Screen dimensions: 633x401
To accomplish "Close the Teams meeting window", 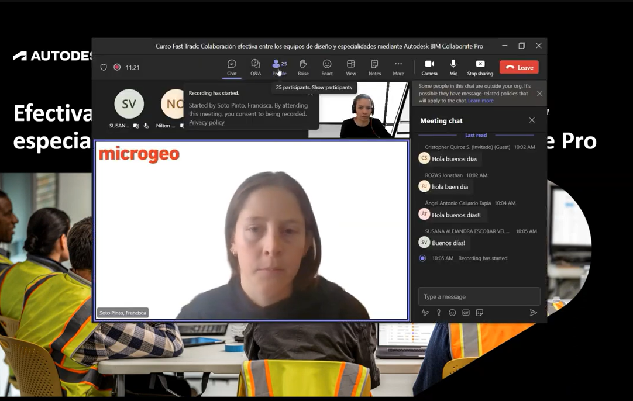I will click(x=539, y=46).
